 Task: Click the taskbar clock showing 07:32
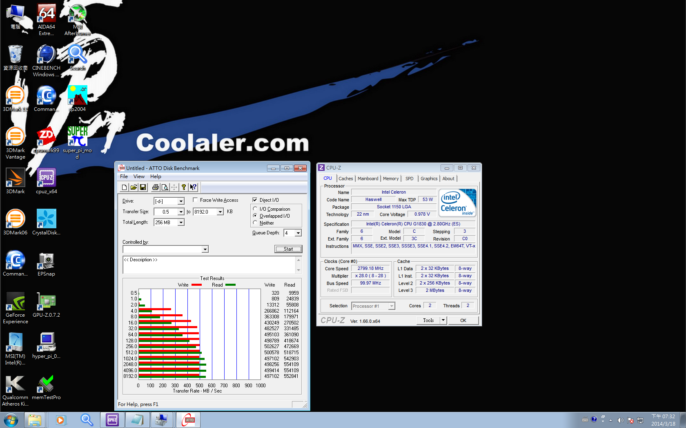pos(663,420)
